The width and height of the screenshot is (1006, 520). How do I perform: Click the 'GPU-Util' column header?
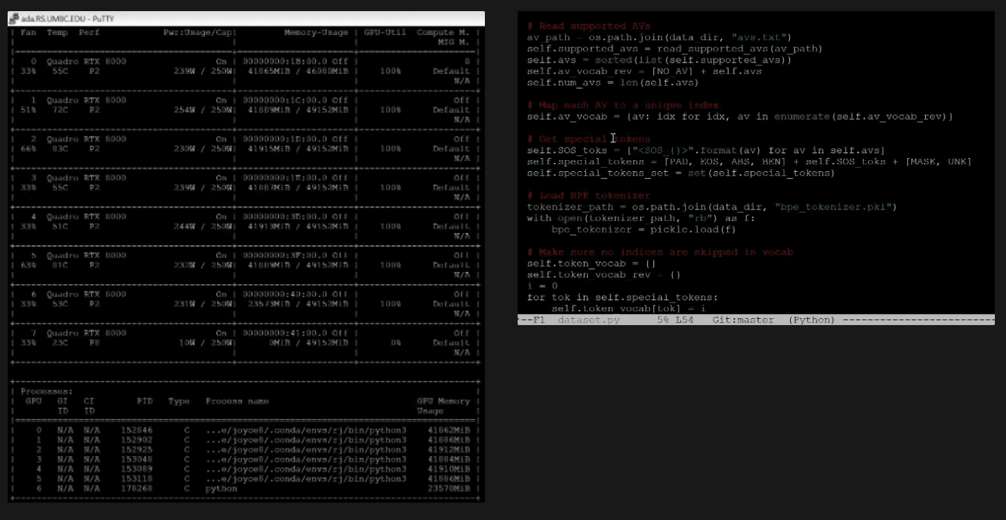pyautogui.click(x=385, y=33)
